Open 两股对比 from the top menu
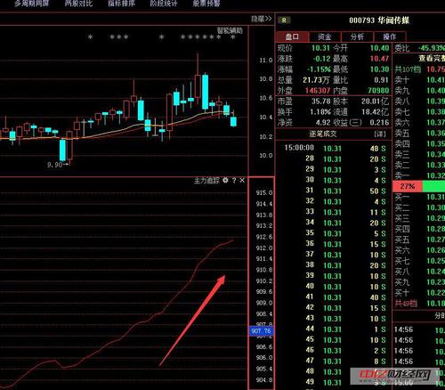Screen dimensions: 445x390 click(x=78, y=4)
